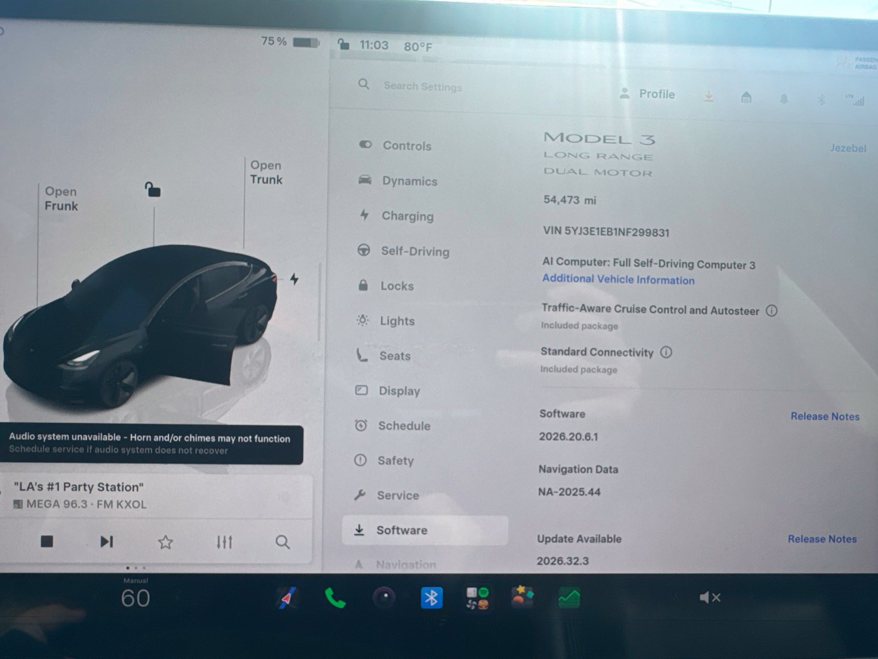
Task: Tap the Bluetooth icon in the header
Action: 821,100
